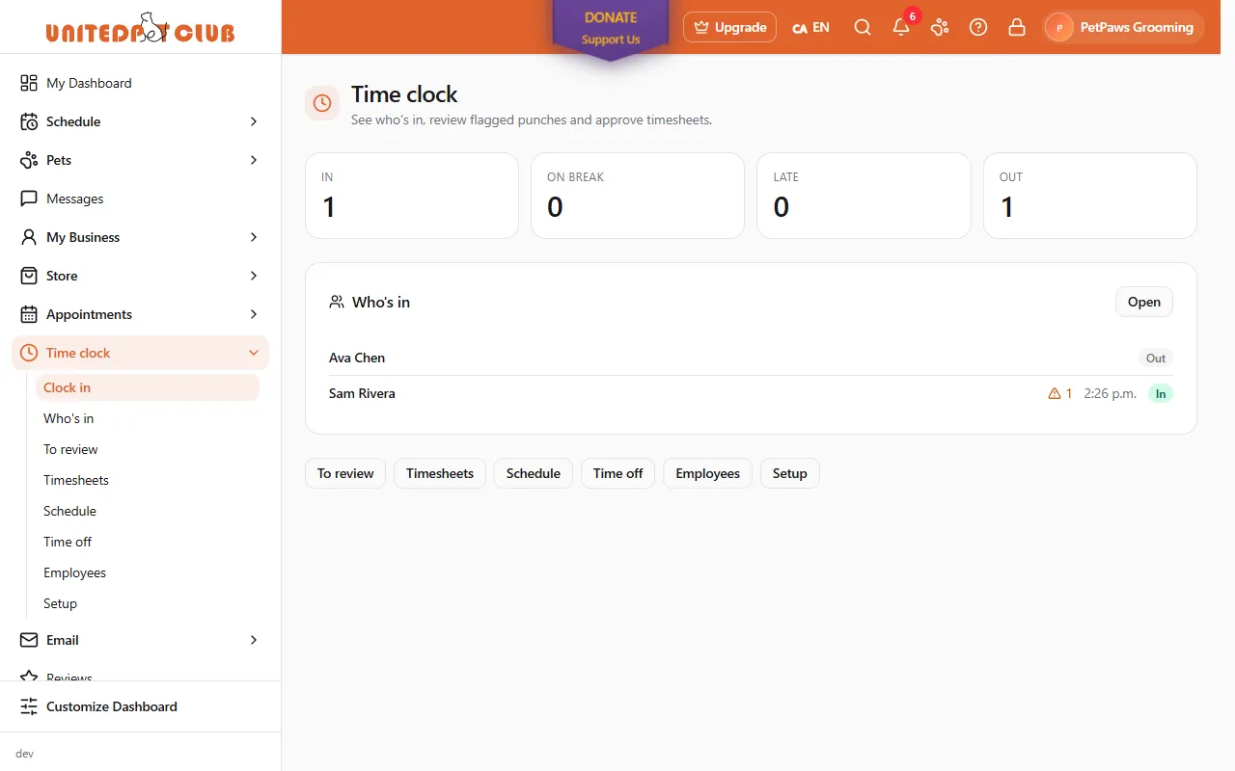This screenshot has height=771, width=1235.
Task: Expand the Store menu chevron
Action: tap(254, 276)
